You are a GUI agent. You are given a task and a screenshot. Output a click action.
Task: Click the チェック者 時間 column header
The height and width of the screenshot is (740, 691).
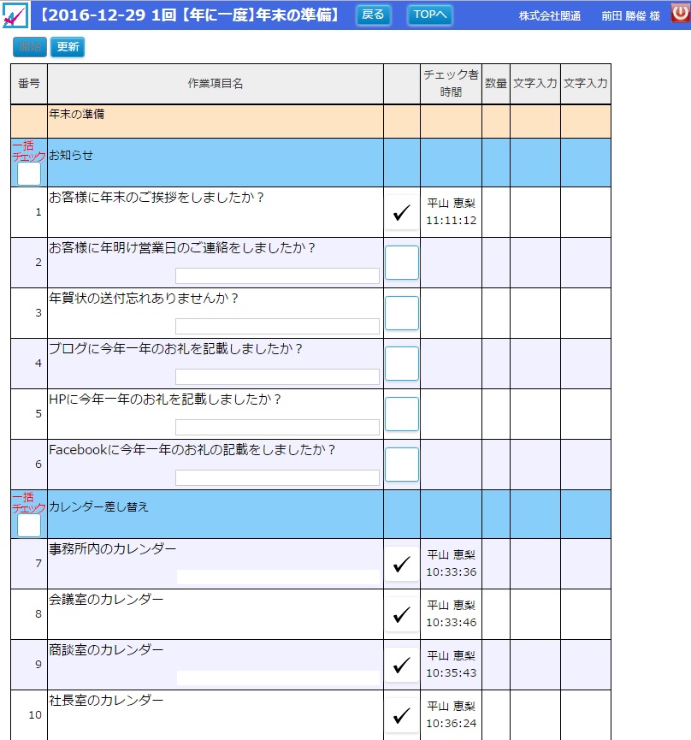(x=451, y=84)
